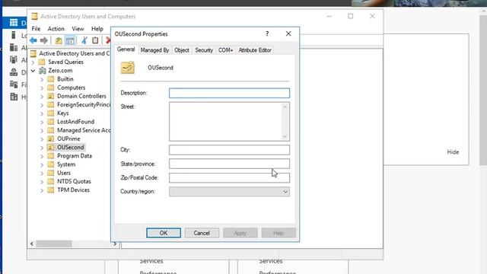Screen dimensions: 487x274
Task: Select the General tab
Action: click(x=126, y=49)
